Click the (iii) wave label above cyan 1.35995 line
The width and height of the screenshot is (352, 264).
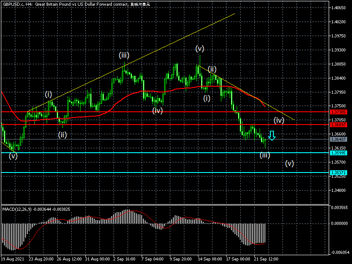click(265, 155)
